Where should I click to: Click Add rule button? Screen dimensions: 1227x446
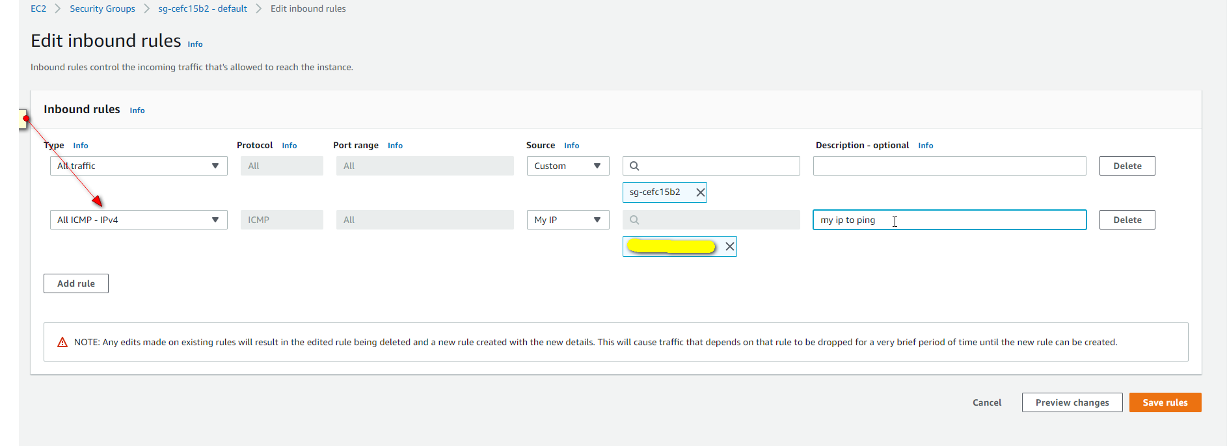click(x=76, y=283)
